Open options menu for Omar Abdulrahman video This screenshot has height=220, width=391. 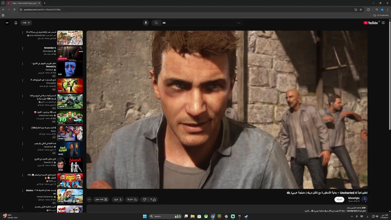[x=22, y=32]
